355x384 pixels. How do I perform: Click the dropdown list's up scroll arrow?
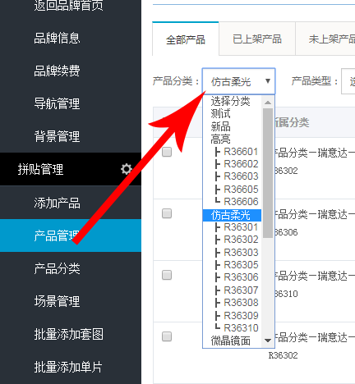268,103
